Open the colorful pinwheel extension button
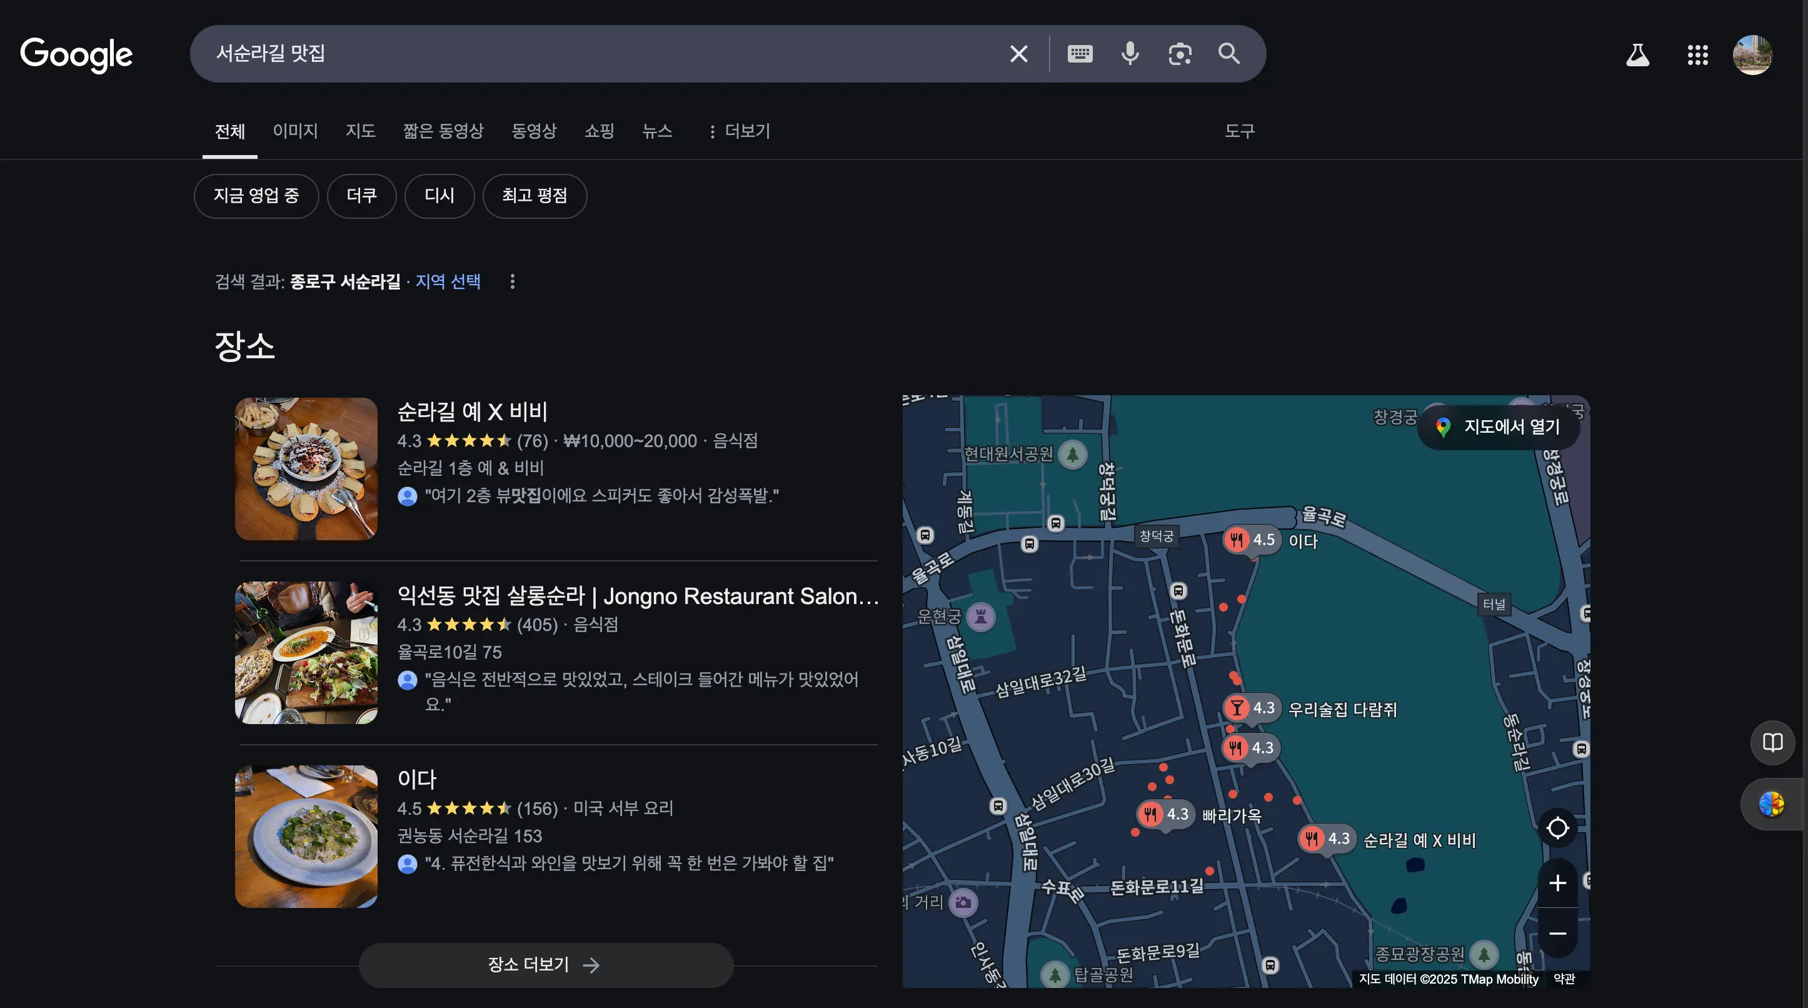Viewport: 1808px width, 1008px height. pyautogui.click(x=1772, y=804)
